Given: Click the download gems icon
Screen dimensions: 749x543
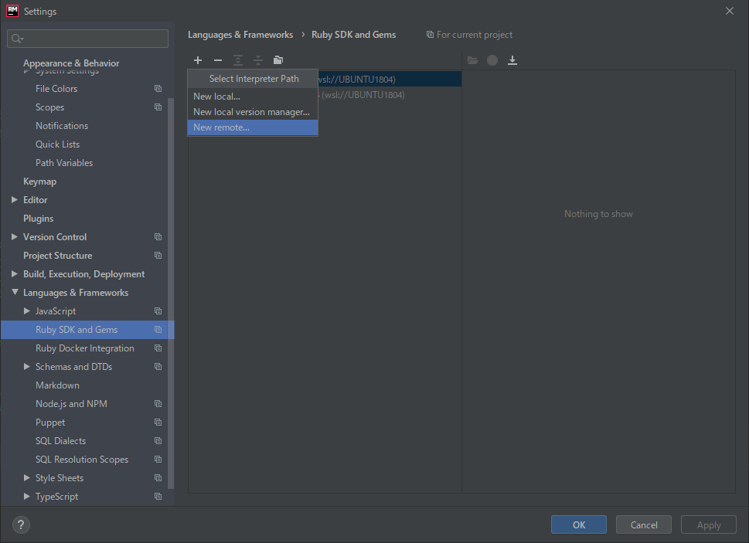Looking at the screenshot, I should [512, 60].
